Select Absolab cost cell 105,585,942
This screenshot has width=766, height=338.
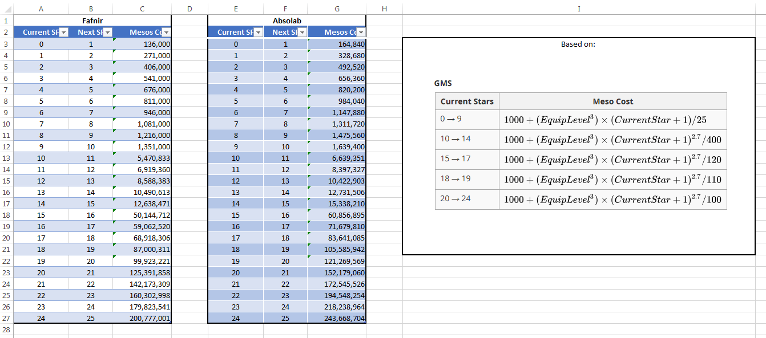pos(337,250)
